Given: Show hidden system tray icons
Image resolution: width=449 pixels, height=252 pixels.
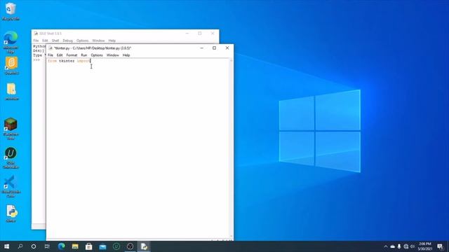Looking at the screenshot, I should (x=386, y=246).
